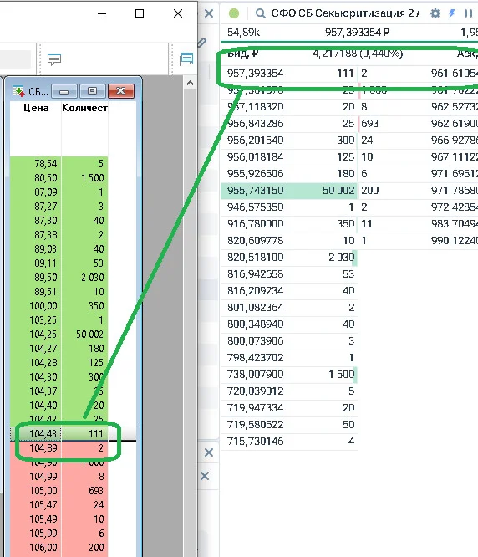Viewport: 478px width, 557px height.
Task: Click the magnifier search icon
Action: pyautogui.click(x=261, y=13)
